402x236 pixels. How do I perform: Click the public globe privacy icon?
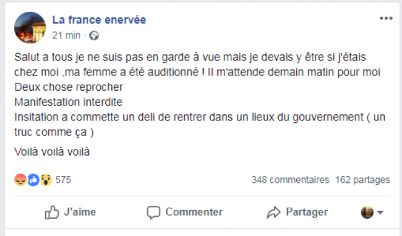94,36
